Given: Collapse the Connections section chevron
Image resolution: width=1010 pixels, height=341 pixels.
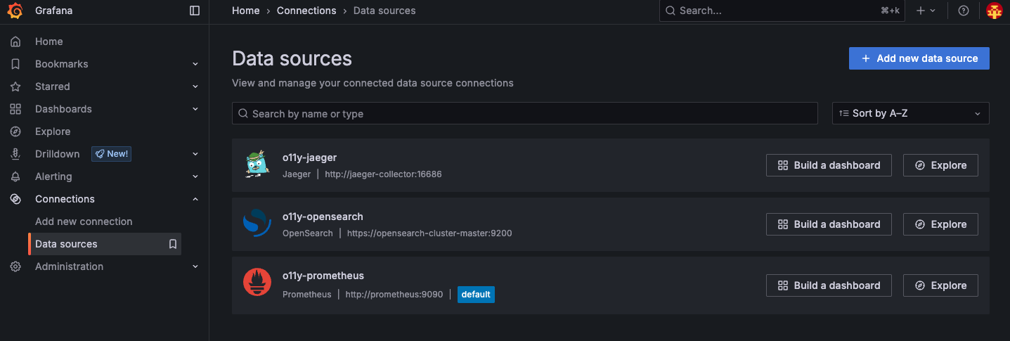Looking at the screenshot, I should pos(195,199).
